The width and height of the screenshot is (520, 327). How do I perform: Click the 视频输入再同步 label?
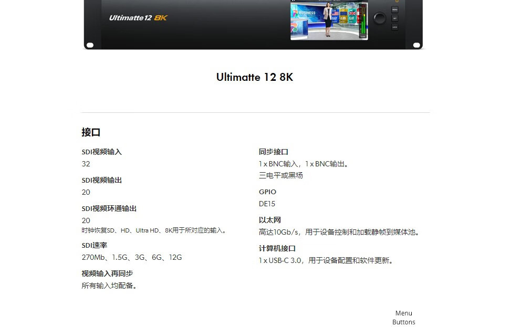click(107, 273)
